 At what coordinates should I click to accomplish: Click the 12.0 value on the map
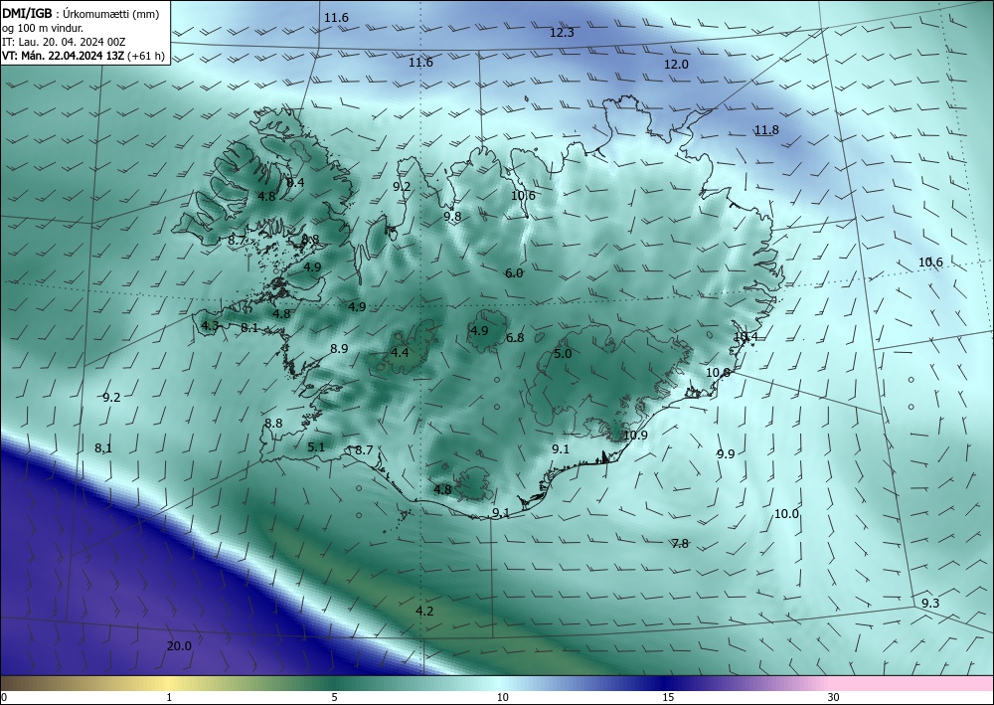tap(676, 64)
